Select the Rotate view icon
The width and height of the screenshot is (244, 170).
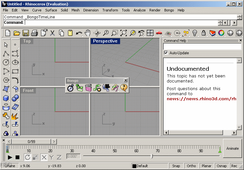point(97,33)
